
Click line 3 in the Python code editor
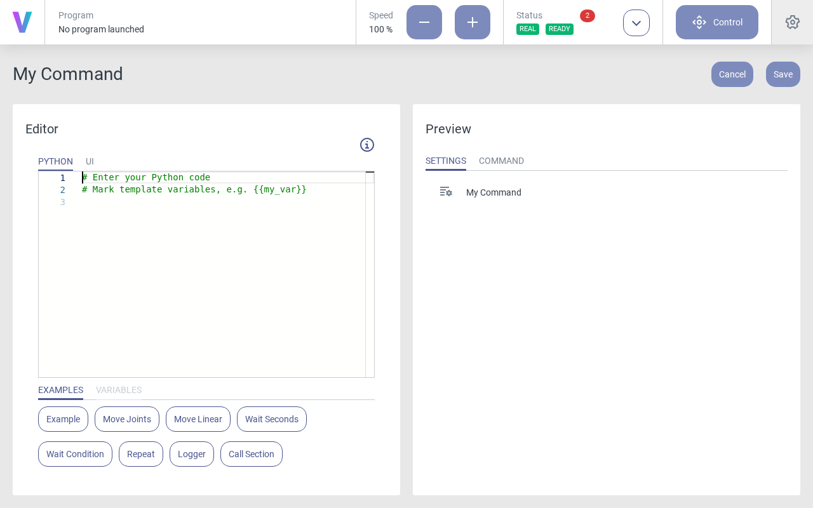click(x=191, y=202)
